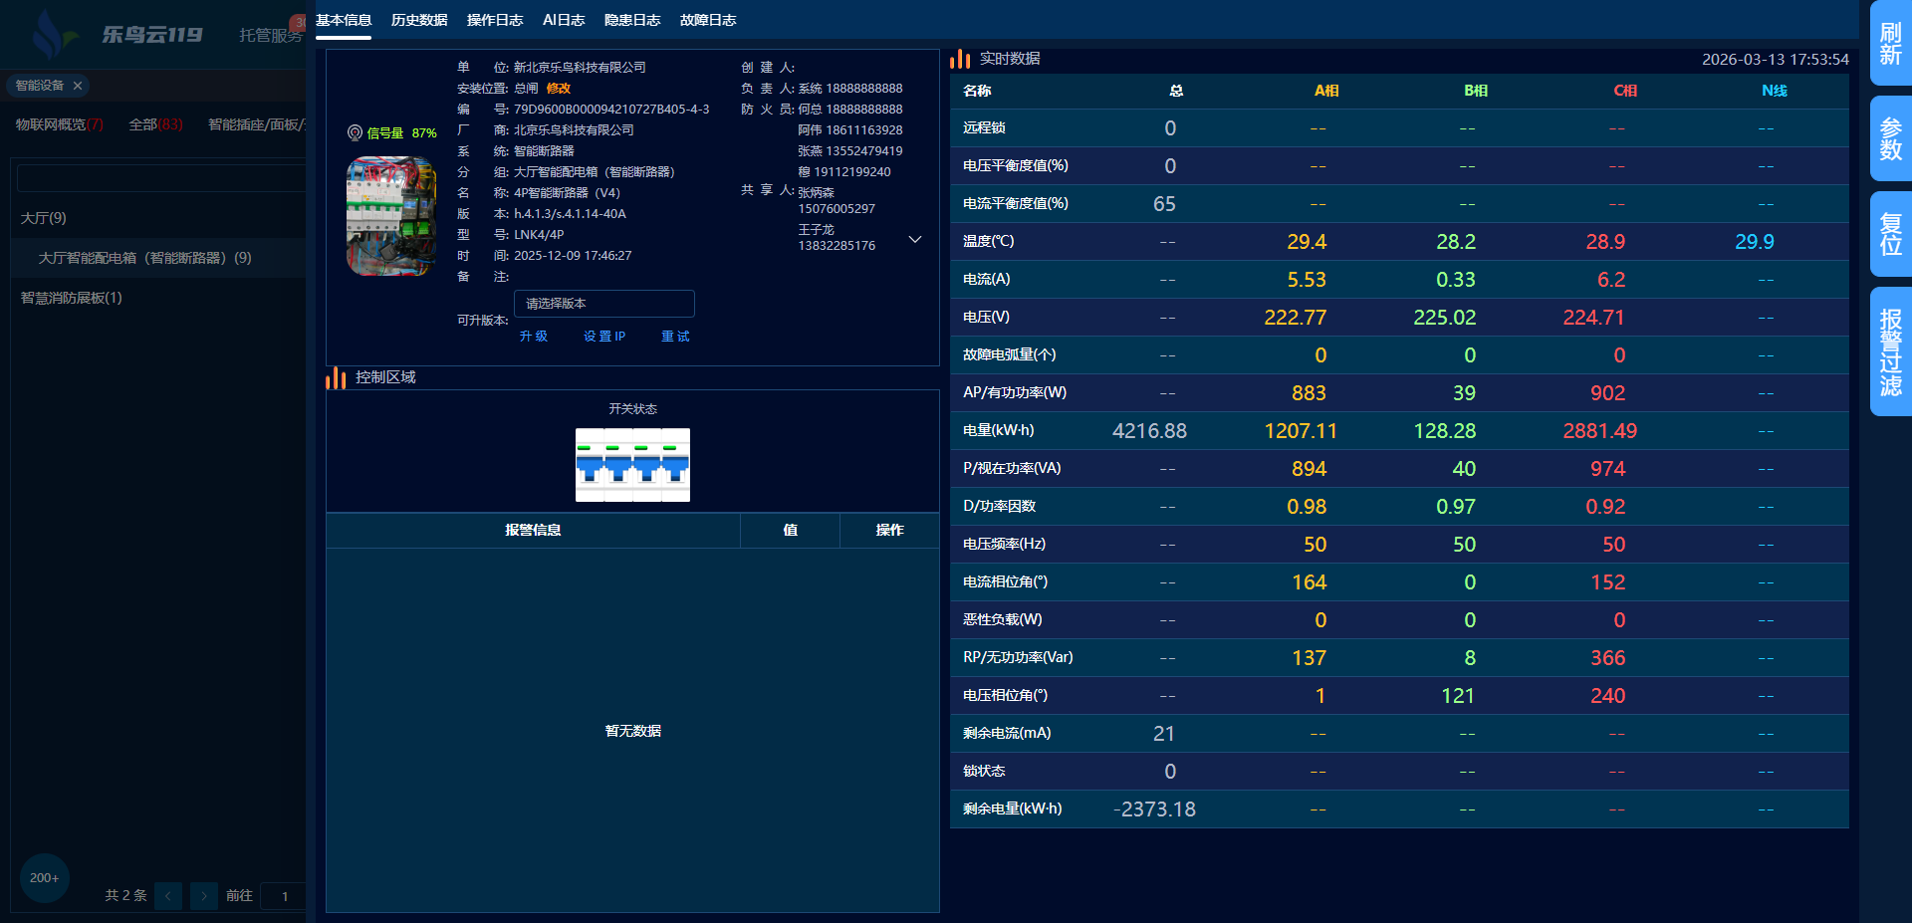Click the 实时数据 bar chart icon
Image resolution: width=1912 pixels, height=923 pixels.
(x=960, y=60)
